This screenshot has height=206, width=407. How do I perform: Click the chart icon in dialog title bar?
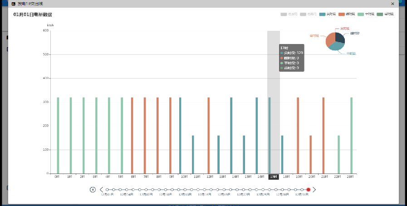[x=14, y=4]
